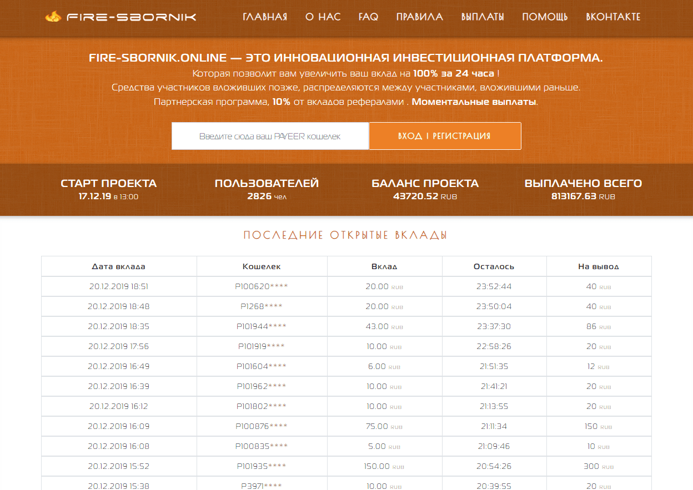
Task: Open the ВЫПЛАТЫ menu item
Action: (x=483, y=17)
